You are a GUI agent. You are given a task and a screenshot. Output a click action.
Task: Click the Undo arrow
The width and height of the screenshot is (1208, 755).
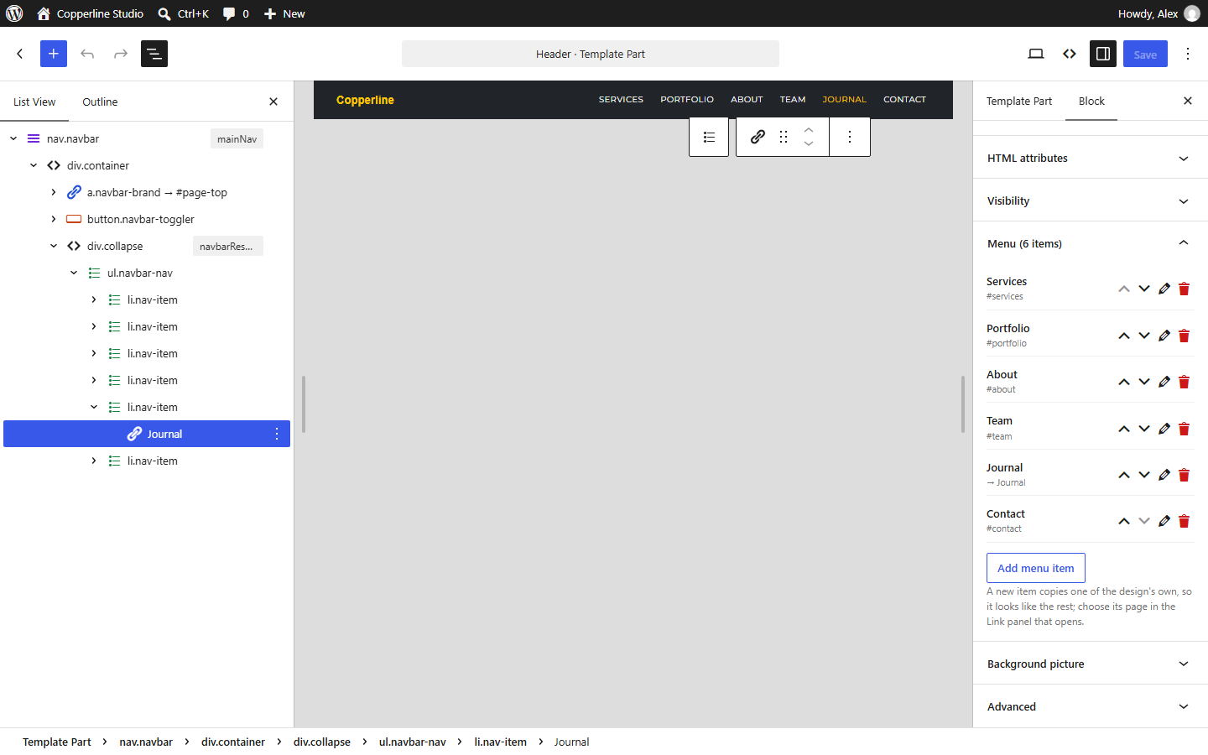87,54
